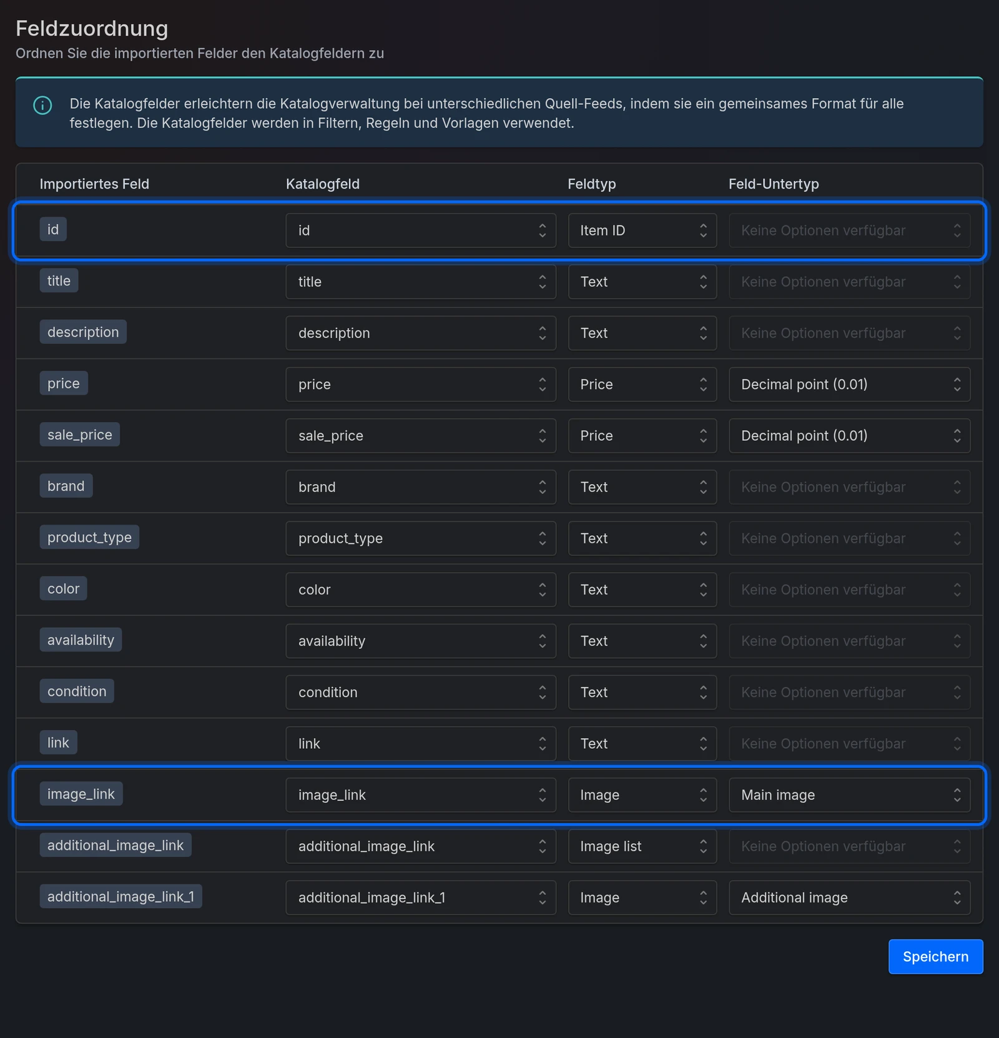Open the Image list Feldtyp dropdown
This screenshot has height=1038, width=999.
(642, 846)
